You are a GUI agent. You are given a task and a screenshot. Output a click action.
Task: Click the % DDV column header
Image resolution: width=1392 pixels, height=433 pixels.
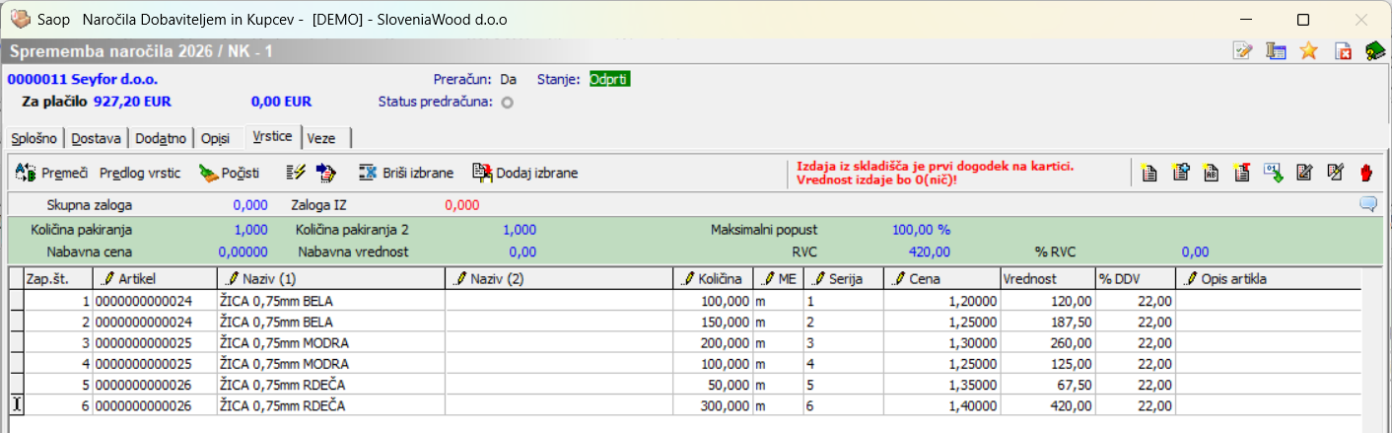pyautogui.click(x=1135, y=278)
